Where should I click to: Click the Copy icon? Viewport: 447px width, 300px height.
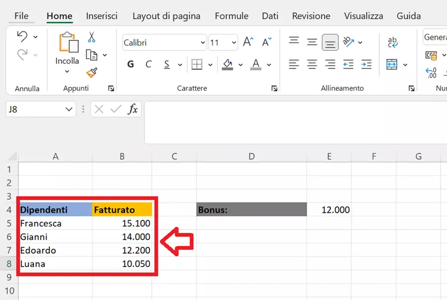tap(92, 55)
